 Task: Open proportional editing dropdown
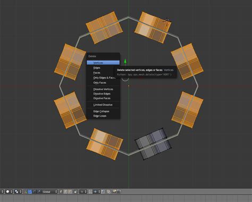(x=83, y=192)
